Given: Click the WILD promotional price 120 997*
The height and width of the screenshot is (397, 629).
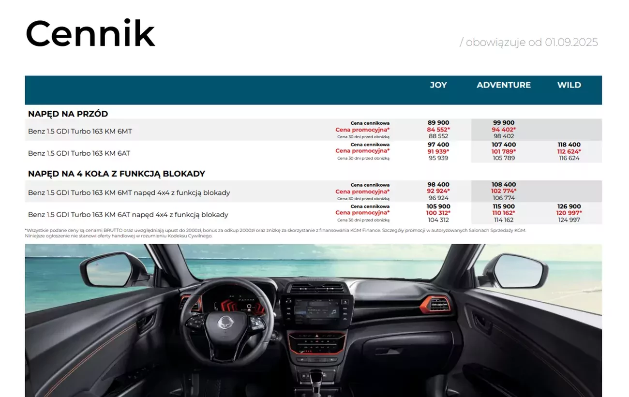Looking at the screenshot, I should click(x=569, y=213).
